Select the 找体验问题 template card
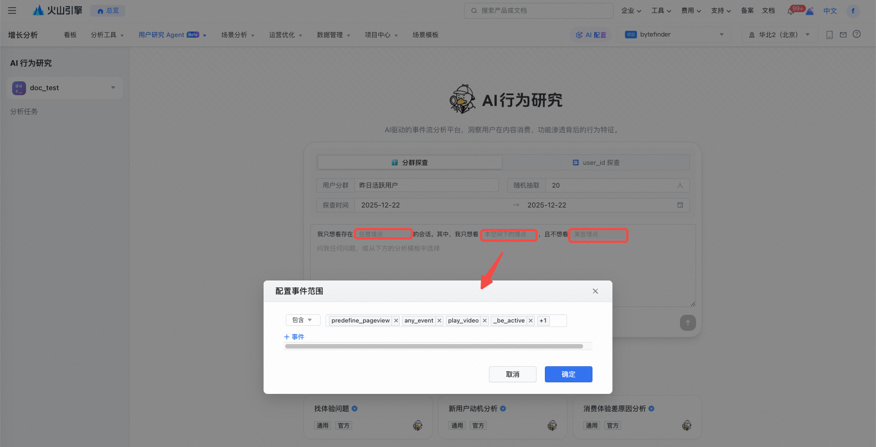The height and width of the screenshot is (447, 876). [368, 418]
